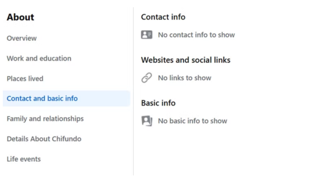View the Life events section
This screenshot has width=334, height=183.
pyautogui.click(x=24, y=159)
